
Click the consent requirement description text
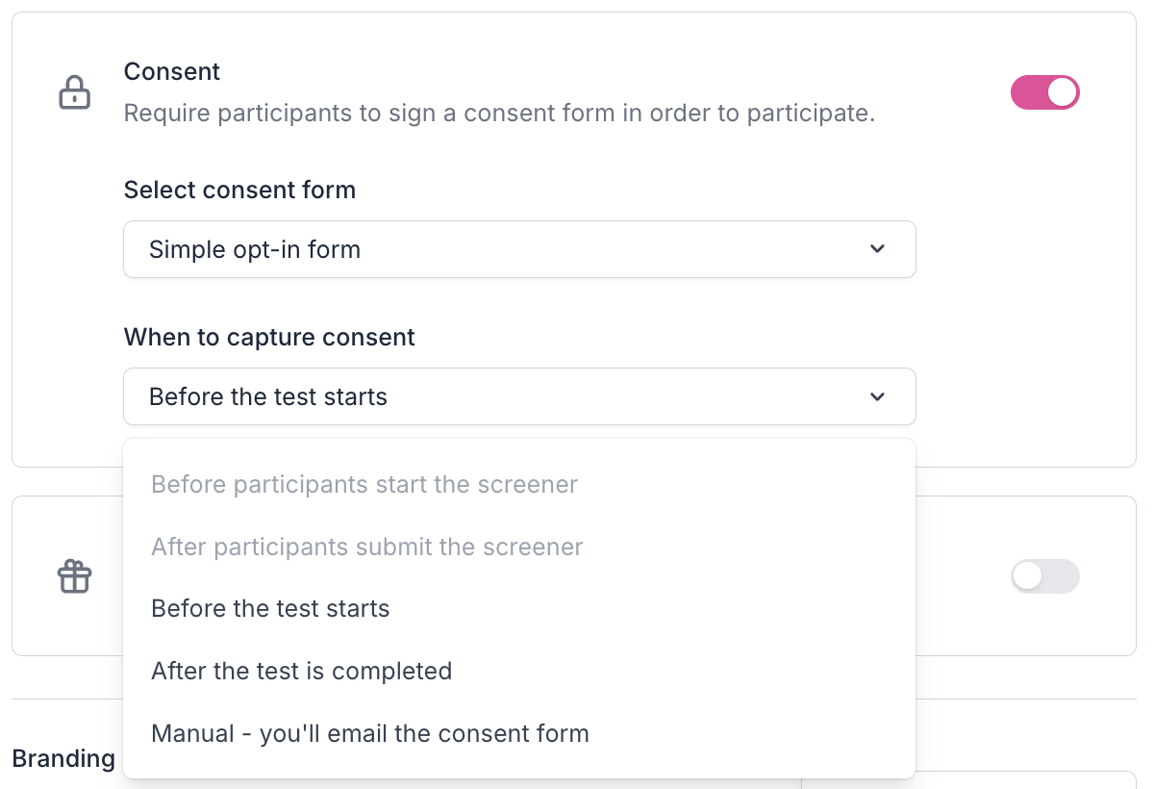click(499, 114)
